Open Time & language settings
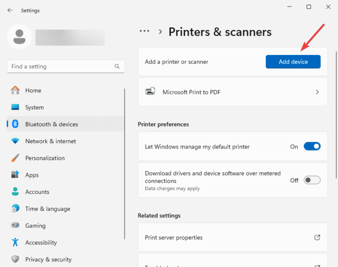338x267 pixels. (47, 209)
